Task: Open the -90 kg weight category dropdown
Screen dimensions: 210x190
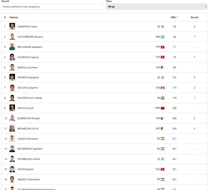Action: tap(157, 7)
